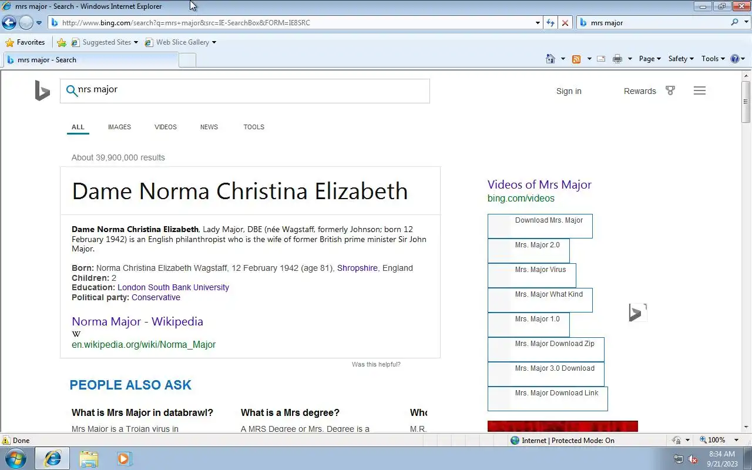Open 'Mrs. Major 2.0' video

pos(528,251)
